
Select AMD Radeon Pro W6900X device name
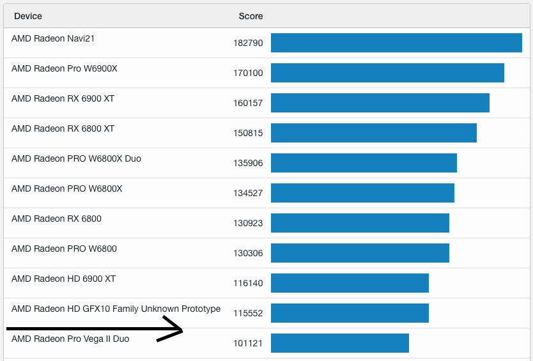[65, 68]
